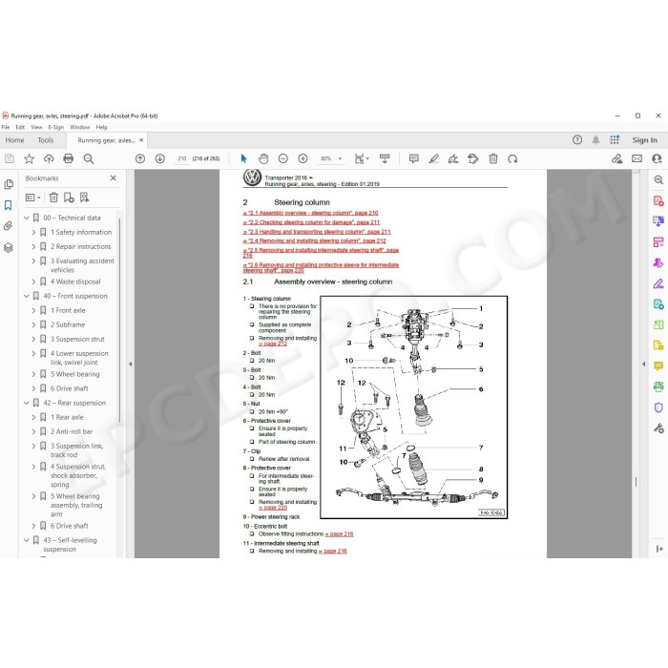
Task: Open the E-Sign menu
Action: point(55,127)
